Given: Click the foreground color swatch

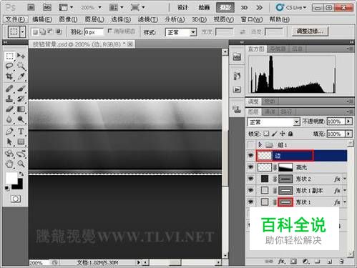Looking at the screenshot, I should click(11, 179).
